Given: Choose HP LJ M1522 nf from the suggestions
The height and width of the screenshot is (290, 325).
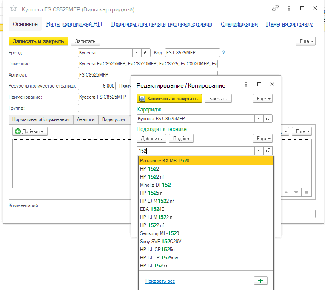Looking at the screenshot, I should pos(205,201).
